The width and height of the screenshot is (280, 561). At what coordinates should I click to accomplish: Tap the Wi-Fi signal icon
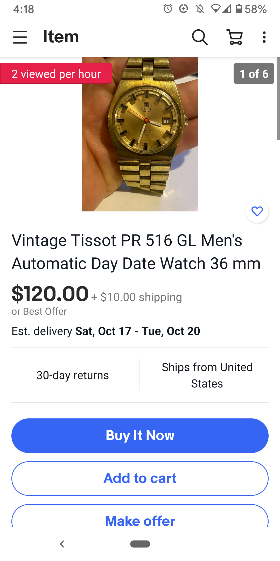pos(215,9)
